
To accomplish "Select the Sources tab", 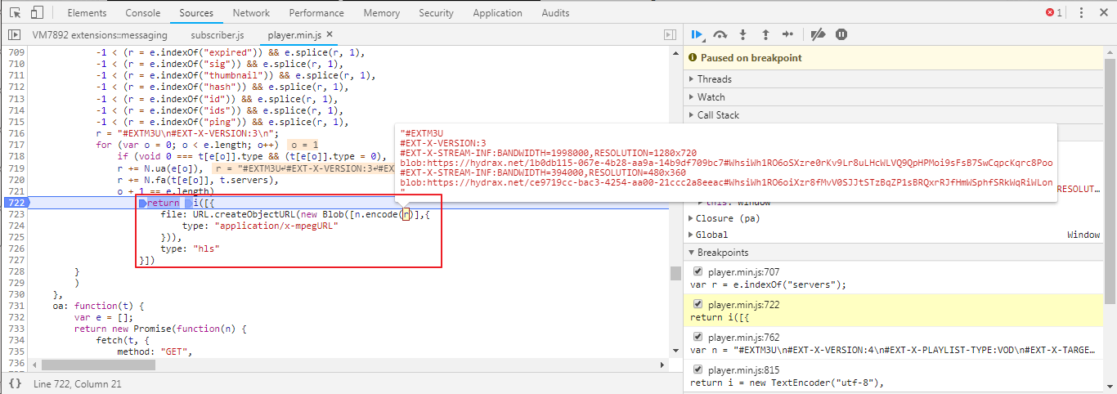I will pos(196,13).
